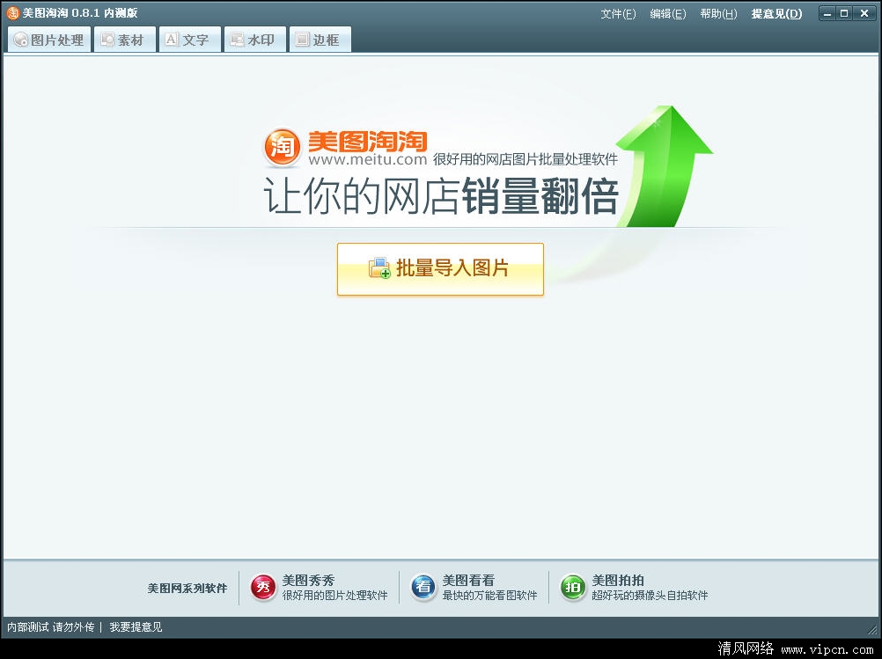This screenshot has height=659, width=882.
Task: Open the 美图看看 link text
Action: pos(468,581)
